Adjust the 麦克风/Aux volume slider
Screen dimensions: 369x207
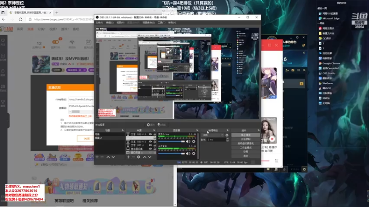(x=172, y=142)
